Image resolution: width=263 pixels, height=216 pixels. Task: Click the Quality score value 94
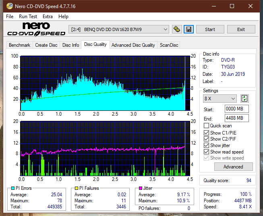(249, 181)
